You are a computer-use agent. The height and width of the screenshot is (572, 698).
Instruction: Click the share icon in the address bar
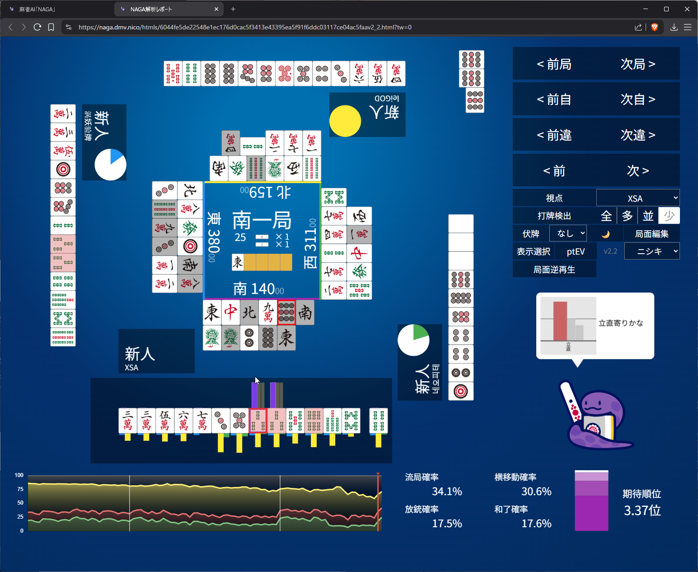pyautogui.click(x=638, y=27)
